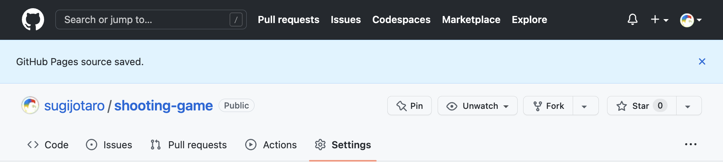Screen dimensions: 723x167
Task: Expand the Star lists dropdown arrow
Action: [688, 106]
